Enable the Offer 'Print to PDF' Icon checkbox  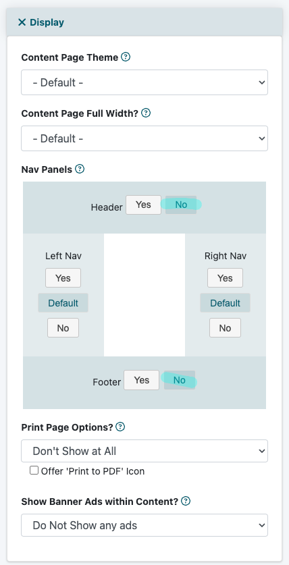34,470
